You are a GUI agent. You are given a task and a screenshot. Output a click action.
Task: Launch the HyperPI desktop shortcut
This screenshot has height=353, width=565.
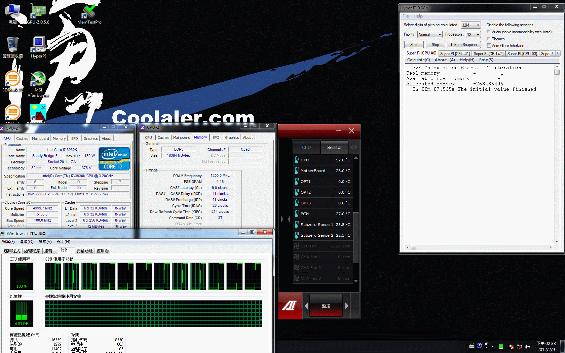click(x=38, y=47)
